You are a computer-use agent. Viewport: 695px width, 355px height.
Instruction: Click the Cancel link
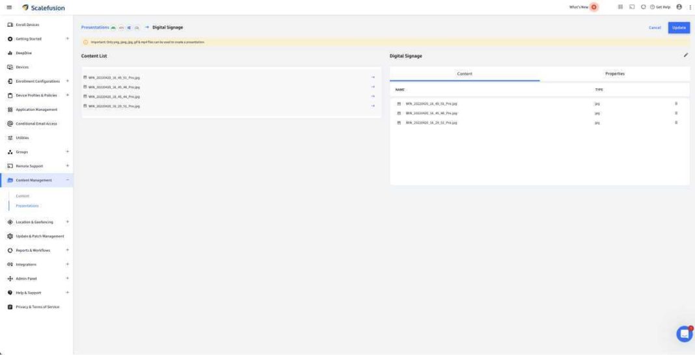tap(655, 27)
